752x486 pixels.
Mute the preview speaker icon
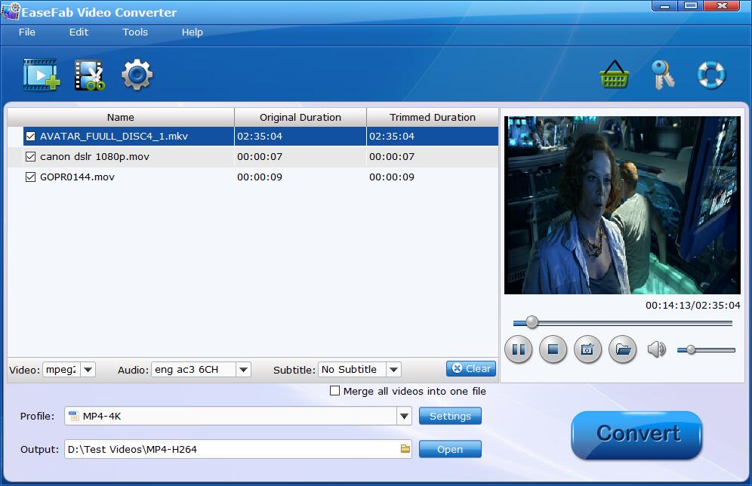(x=657, y=349)
